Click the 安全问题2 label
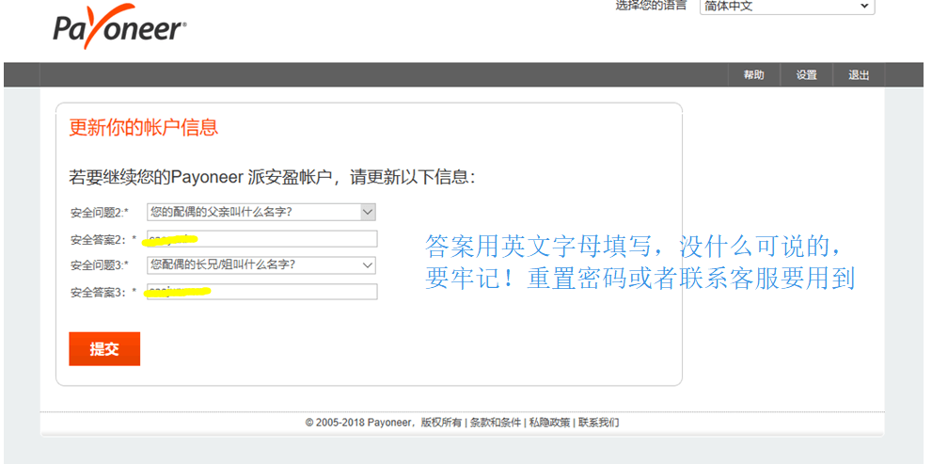 100,213
